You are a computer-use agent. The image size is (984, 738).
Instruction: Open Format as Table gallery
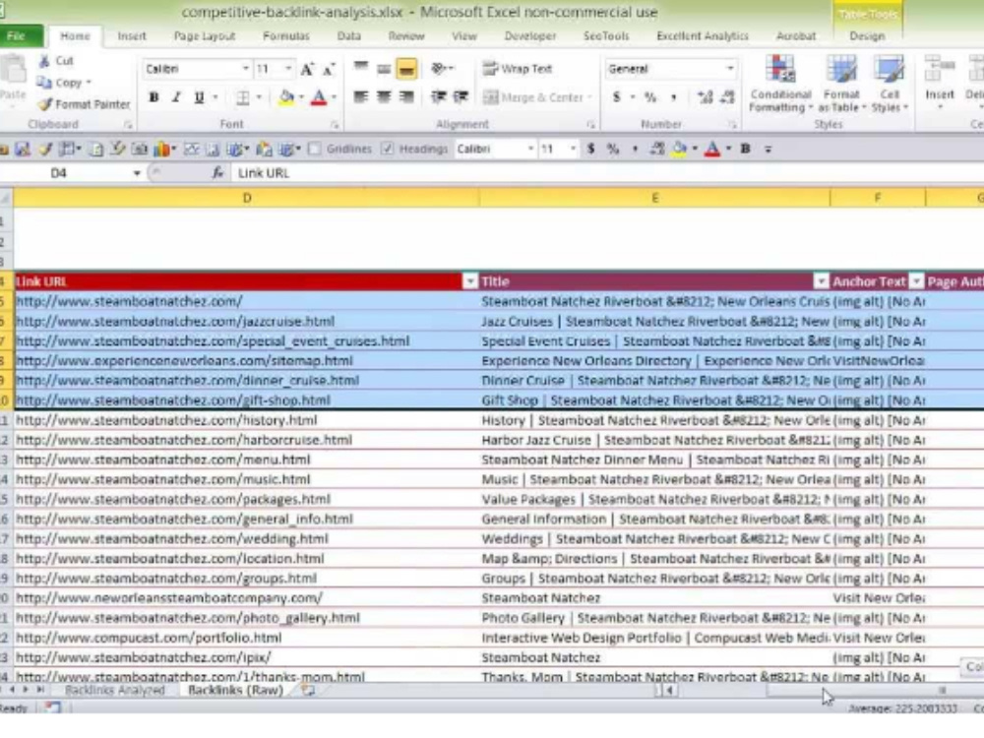tap(841, 84)
